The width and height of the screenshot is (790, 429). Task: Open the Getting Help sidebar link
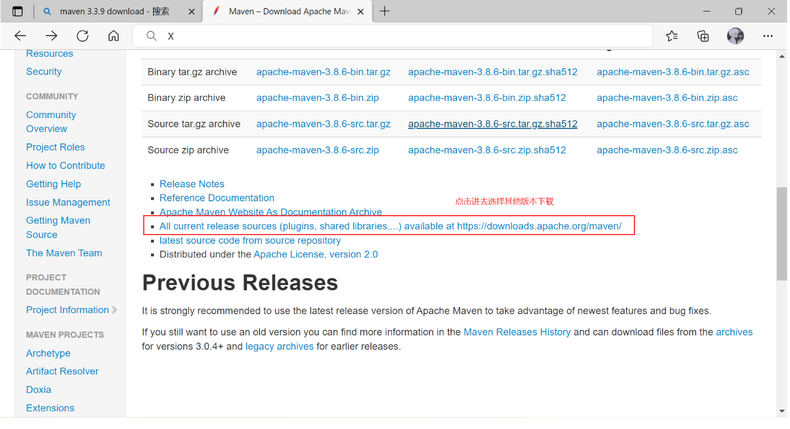[x=53, y=184]
